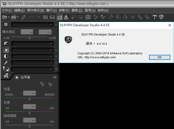Click the development mark checkbox icon
This screenshot has width=174, height=129.
click(x=133, y=17)
